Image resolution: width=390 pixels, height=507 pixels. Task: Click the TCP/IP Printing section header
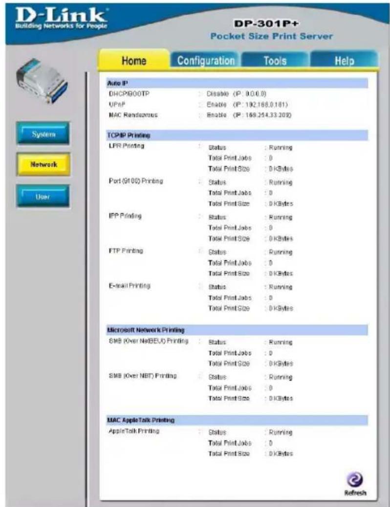(237, 135)
